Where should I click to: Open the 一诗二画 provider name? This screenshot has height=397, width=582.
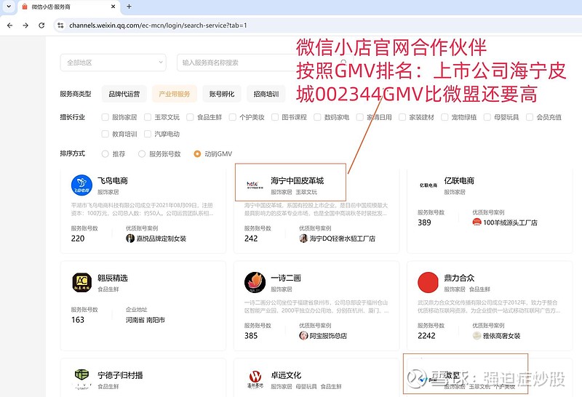pos(286,278)
